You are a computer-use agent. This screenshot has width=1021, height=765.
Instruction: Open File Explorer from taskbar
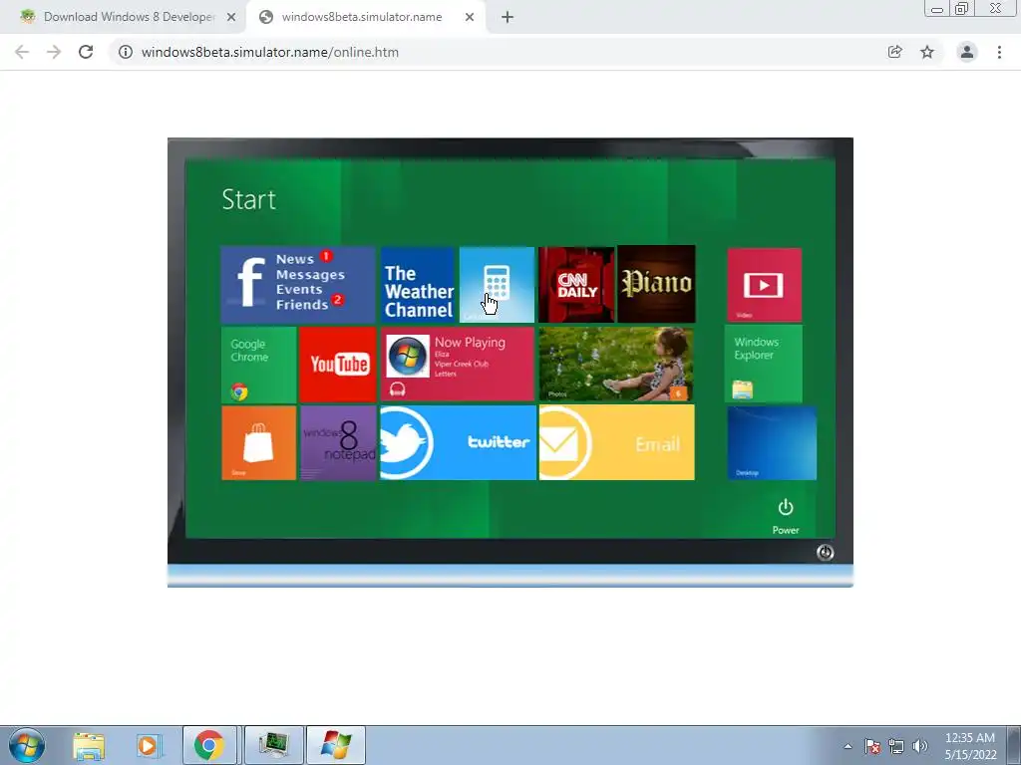(x=89, y=746)
